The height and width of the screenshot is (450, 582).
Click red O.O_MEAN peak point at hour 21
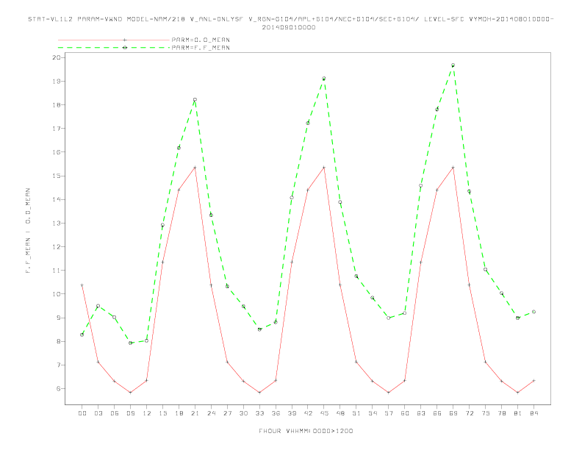point(195,168)
